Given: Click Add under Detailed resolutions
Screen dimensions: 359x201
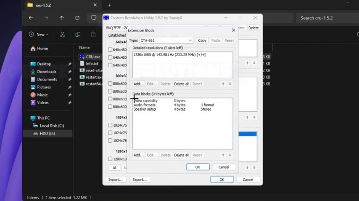Looking at the screenshot, I should (x=138, y=84).
